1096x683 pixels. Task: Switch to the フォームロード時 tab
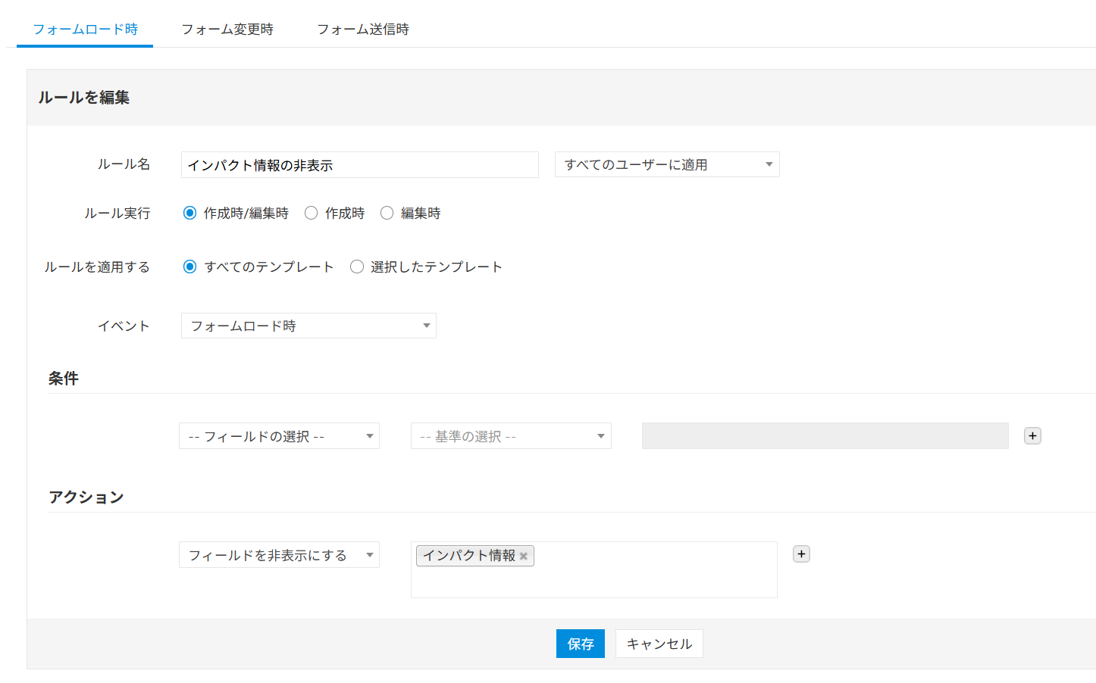85,30
